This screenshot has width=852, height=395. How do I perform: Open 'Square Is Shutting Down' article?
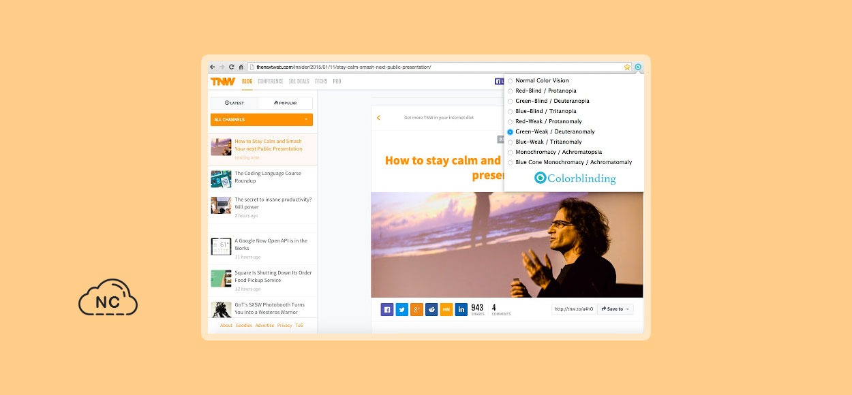pos(273,276)
